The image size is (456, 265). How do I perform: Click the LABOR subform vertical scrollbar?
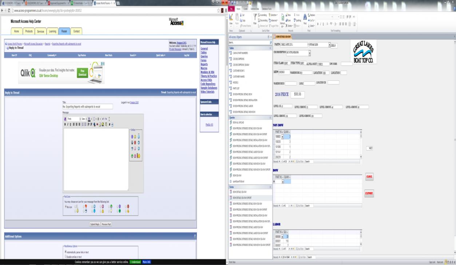pyautogui.click(x=361, y=238)
